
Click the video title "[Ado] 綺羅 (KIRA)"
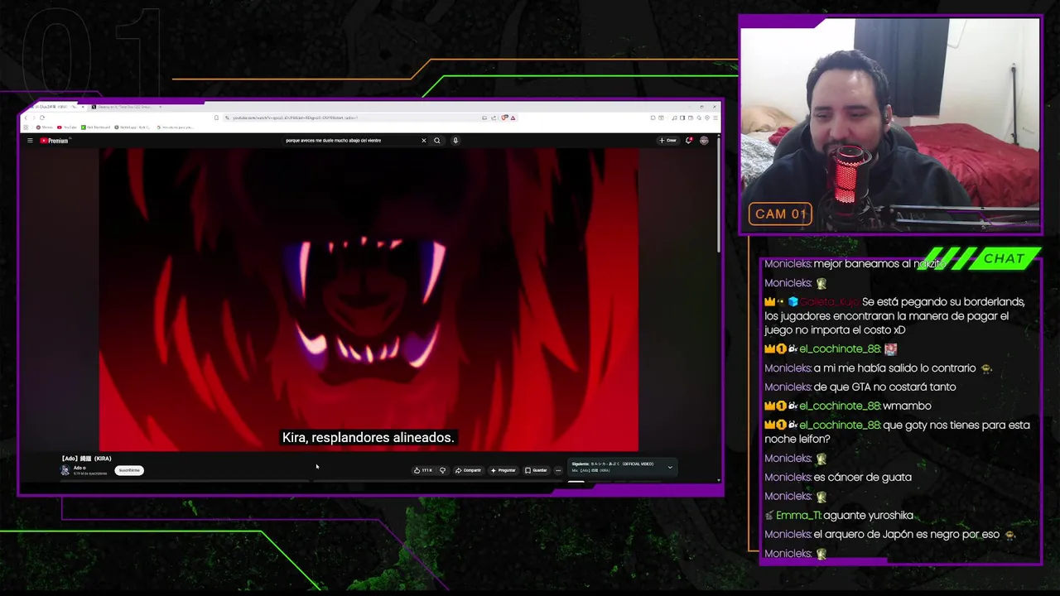(86, 459)
